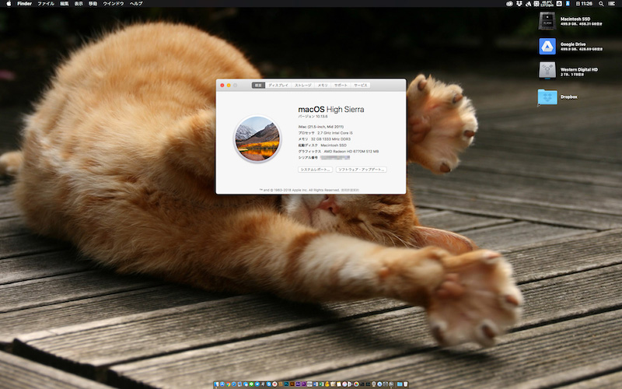Open the Apple menu
Screen dimensions: 622x389
point(9,4)
